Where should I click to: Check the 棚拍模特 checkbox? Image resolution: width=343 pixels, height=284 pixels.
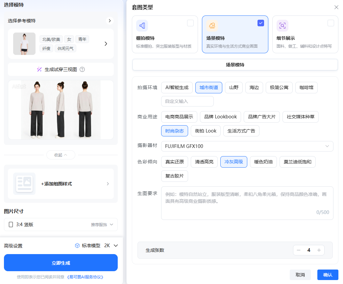tap(190, 23)
